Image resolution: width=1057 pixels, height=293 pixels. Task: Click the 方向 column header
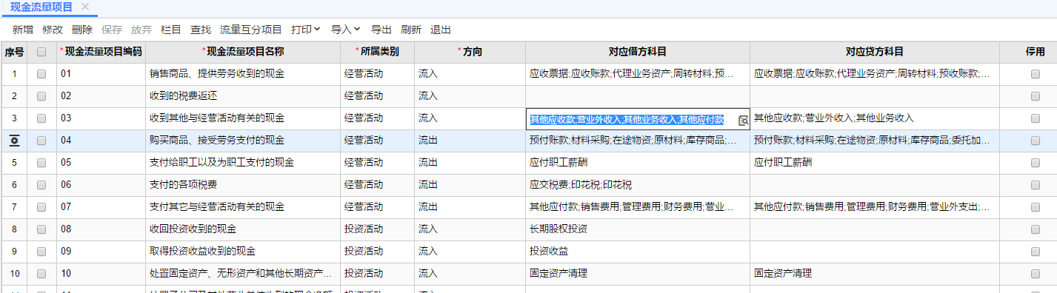coord(470,52)
